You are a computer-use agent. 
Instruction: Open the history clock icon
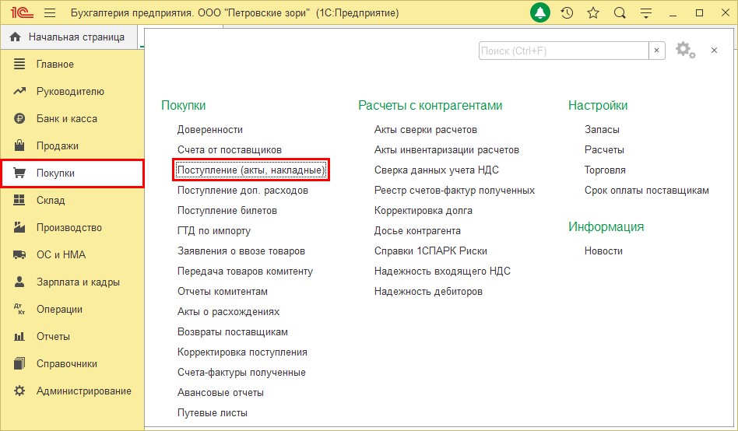click(568, 12)
